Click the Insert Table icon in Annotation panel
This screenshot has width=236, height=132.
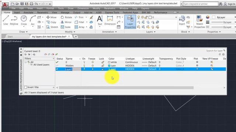[x=119, y=27]
